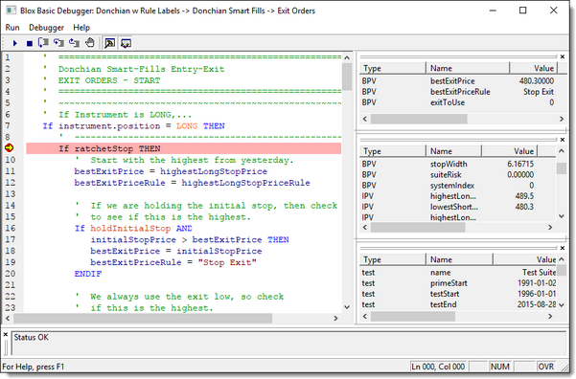The image size is (576, 379).
Task: Close the top variables panel
Action: [563, 56]
